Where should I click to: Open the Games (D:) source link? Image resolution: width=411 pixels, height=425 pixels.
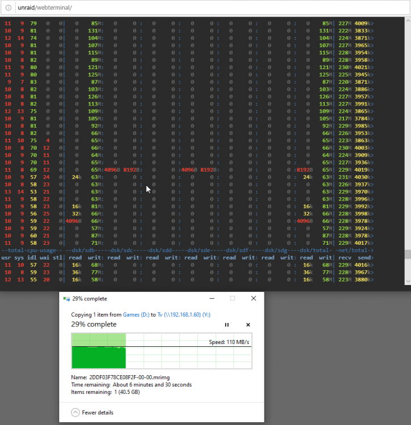(136, 314)
